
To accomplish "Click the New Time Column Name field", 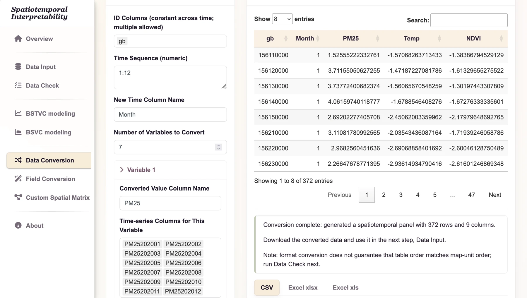I will [170, 114].
